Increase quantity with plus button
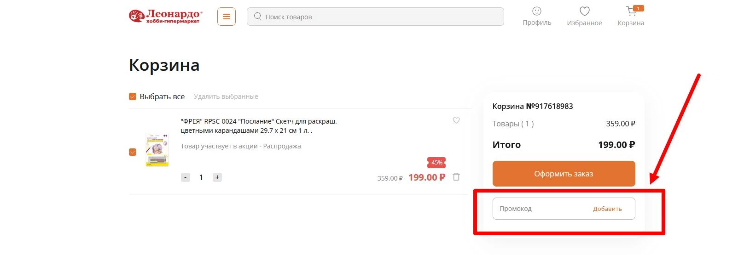The width and height of the screenshot is (750, 255). (x=217, y=177)
